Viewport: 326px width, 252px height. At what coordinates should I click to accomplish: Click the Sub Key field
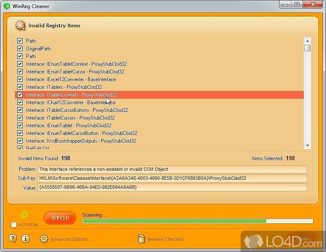[x=172, y=178]
